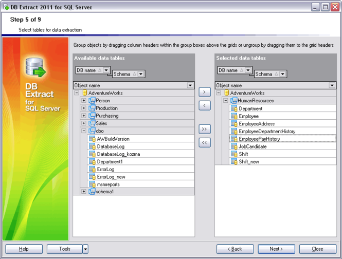
Task: Click the DatabaseLog table icon
Action: (92, 146)
